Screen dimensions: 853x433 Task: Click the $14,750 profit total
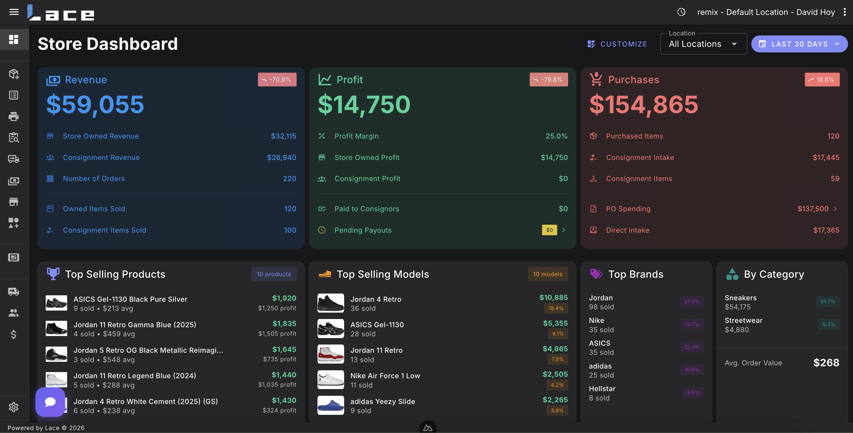(364, 105)
